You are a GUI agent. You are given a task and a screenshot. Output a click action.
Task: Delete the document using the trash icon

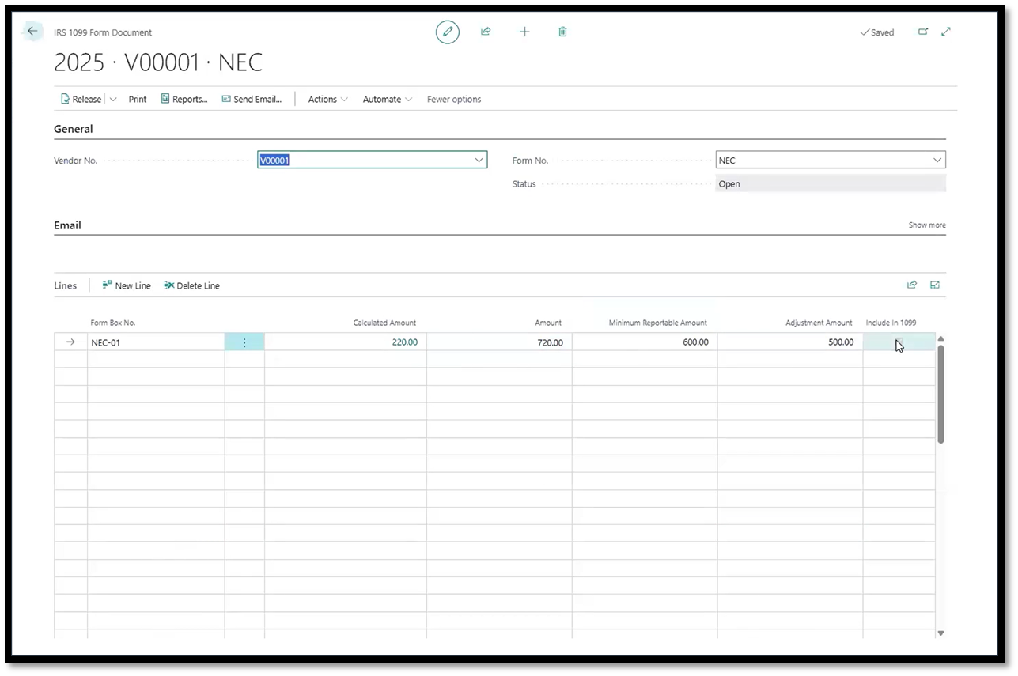point(562,32)
